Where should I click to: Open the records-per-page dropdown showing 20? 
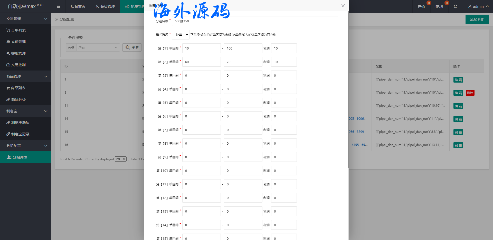121,159
